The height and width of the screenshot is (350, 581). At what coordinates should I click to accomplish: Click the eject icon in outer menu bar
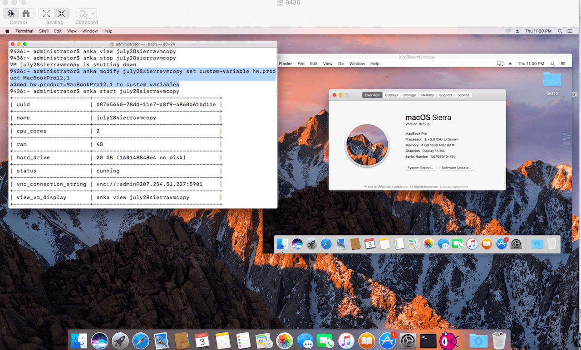(x=517, y=31)
